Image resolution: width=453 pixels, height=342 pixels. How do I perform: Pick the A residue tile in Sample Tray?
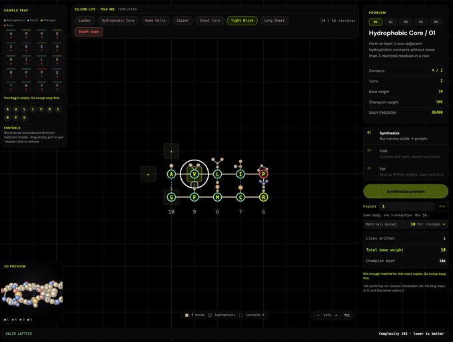coord(11,35)
